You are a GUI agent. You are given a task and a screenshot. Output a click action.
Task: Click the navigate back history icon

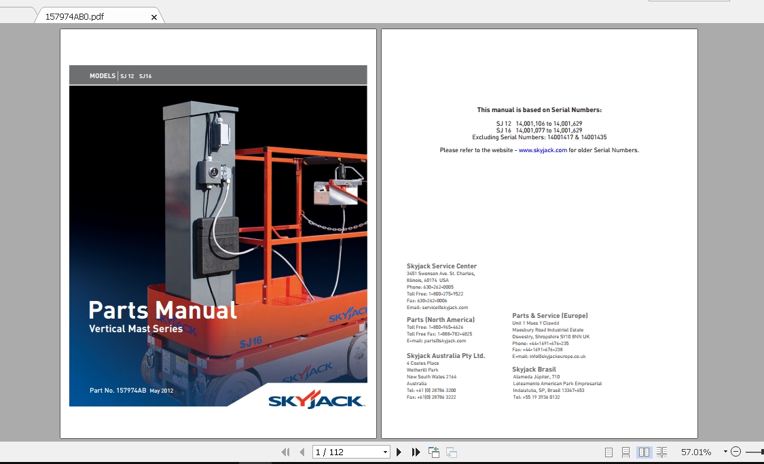(433, 451)
